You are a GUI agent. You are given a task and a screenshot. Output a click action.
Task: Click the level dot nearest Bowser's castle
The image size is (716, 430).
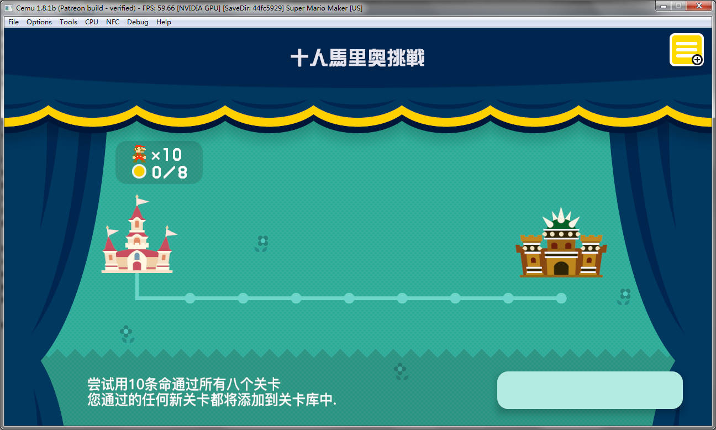[x=561, y=298]
